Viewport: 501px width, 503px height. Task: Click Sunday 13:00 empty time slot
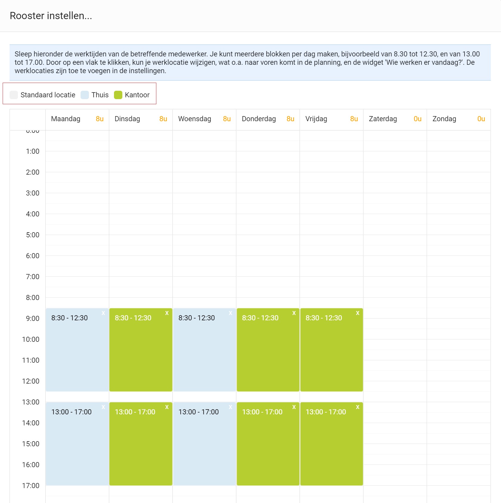459,407
